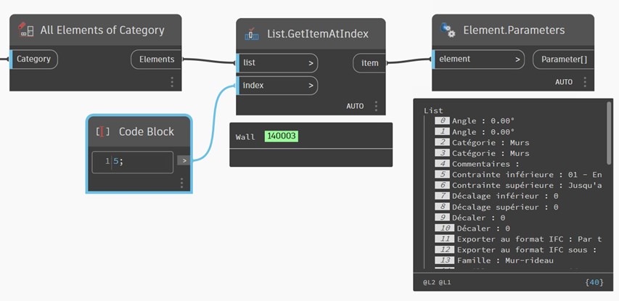Open List.GetItemAtIndex node options dots

pyautogui.click(x=376, y=106)
